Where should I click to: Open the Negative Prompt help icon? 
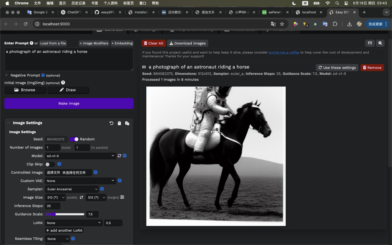pyautogui.click(x=43, y=75)
